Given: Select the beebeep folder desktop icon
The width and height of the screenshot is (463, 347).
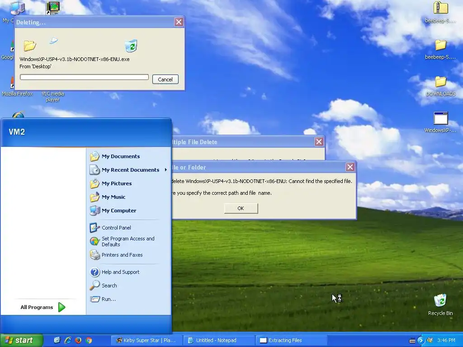Looking at the screenshot, I should [x=440, y=49].
